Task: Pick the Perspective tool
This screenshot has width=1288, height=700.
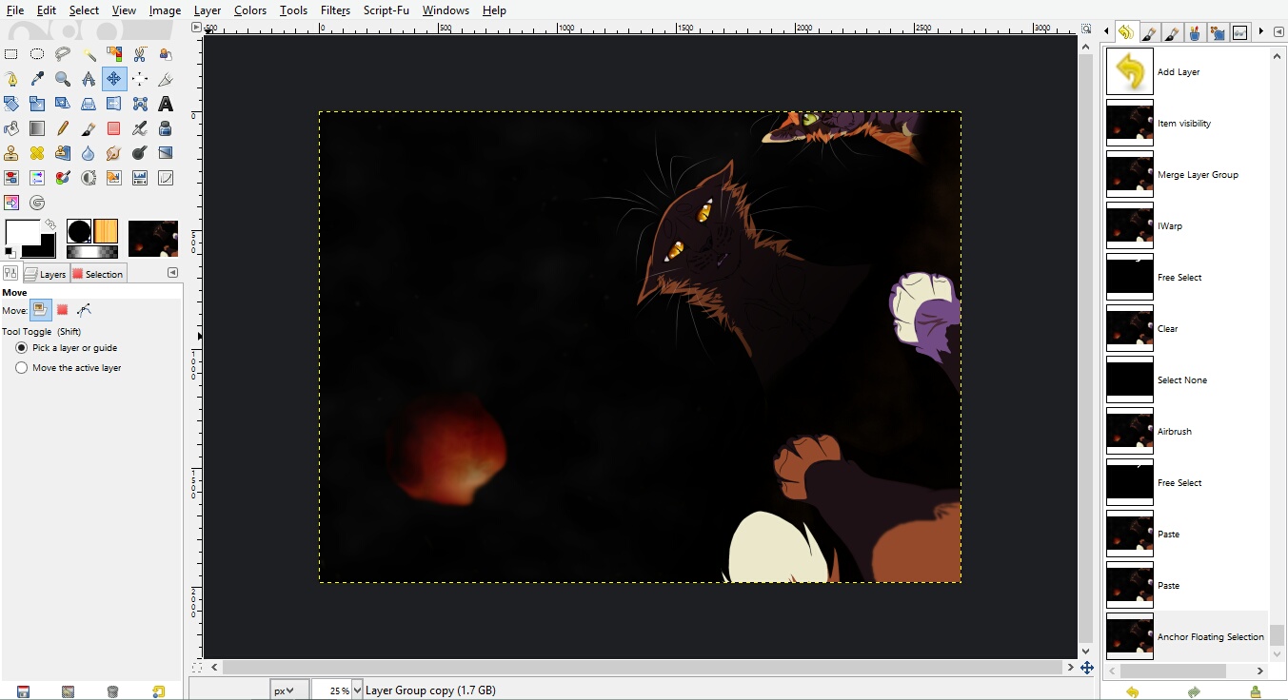Action: click(88, 104)
